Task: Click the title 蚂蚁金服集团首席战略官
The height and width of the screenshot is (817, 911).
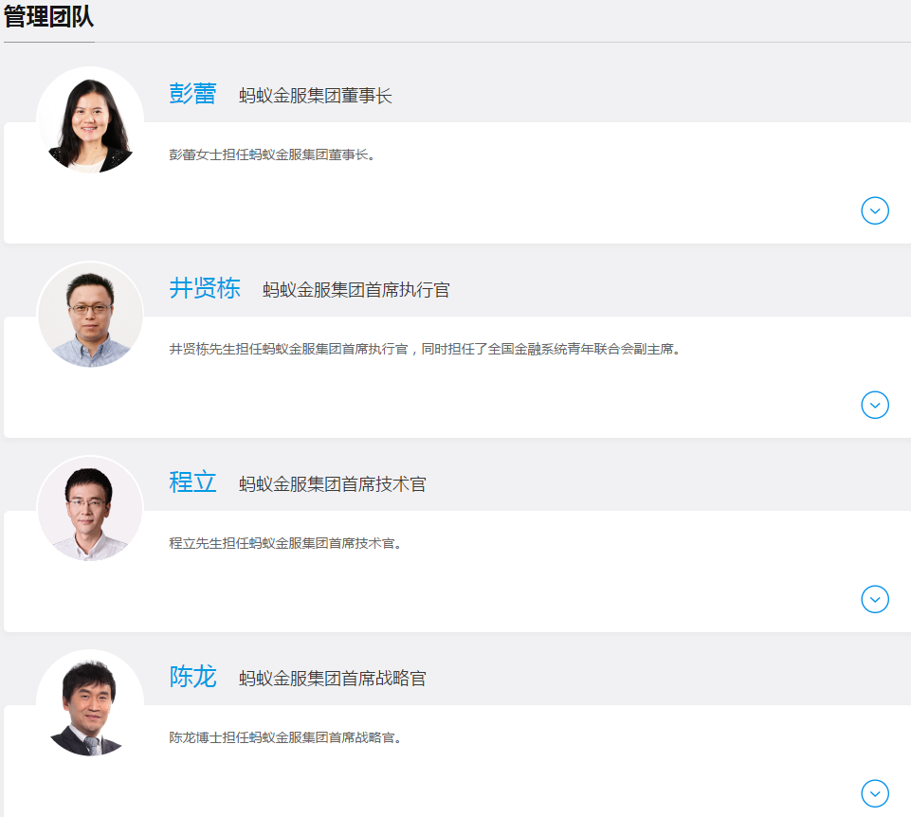Action: click(332, 679)
